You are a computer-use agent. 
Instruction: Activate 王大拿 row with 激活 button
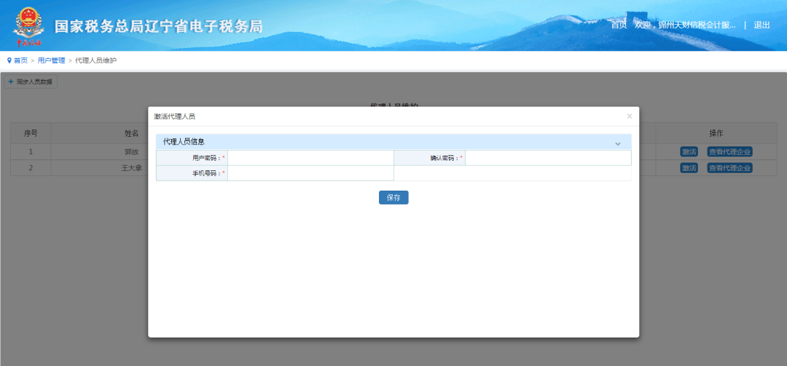pyautogui.click(x=689, y=168)
